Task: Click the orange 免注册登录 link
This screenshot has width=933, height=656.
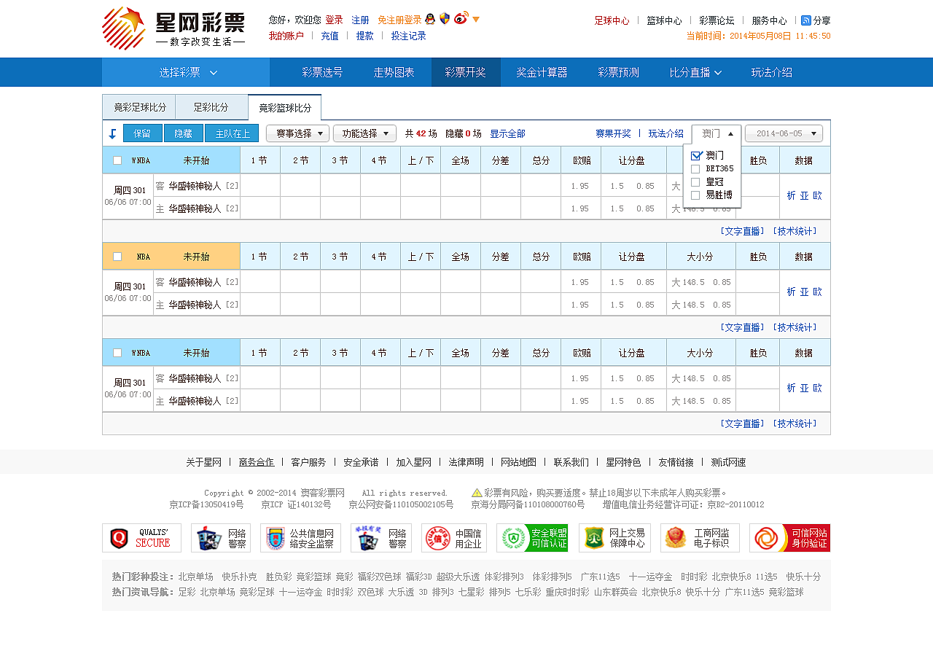Action: (x=399, y=20)
